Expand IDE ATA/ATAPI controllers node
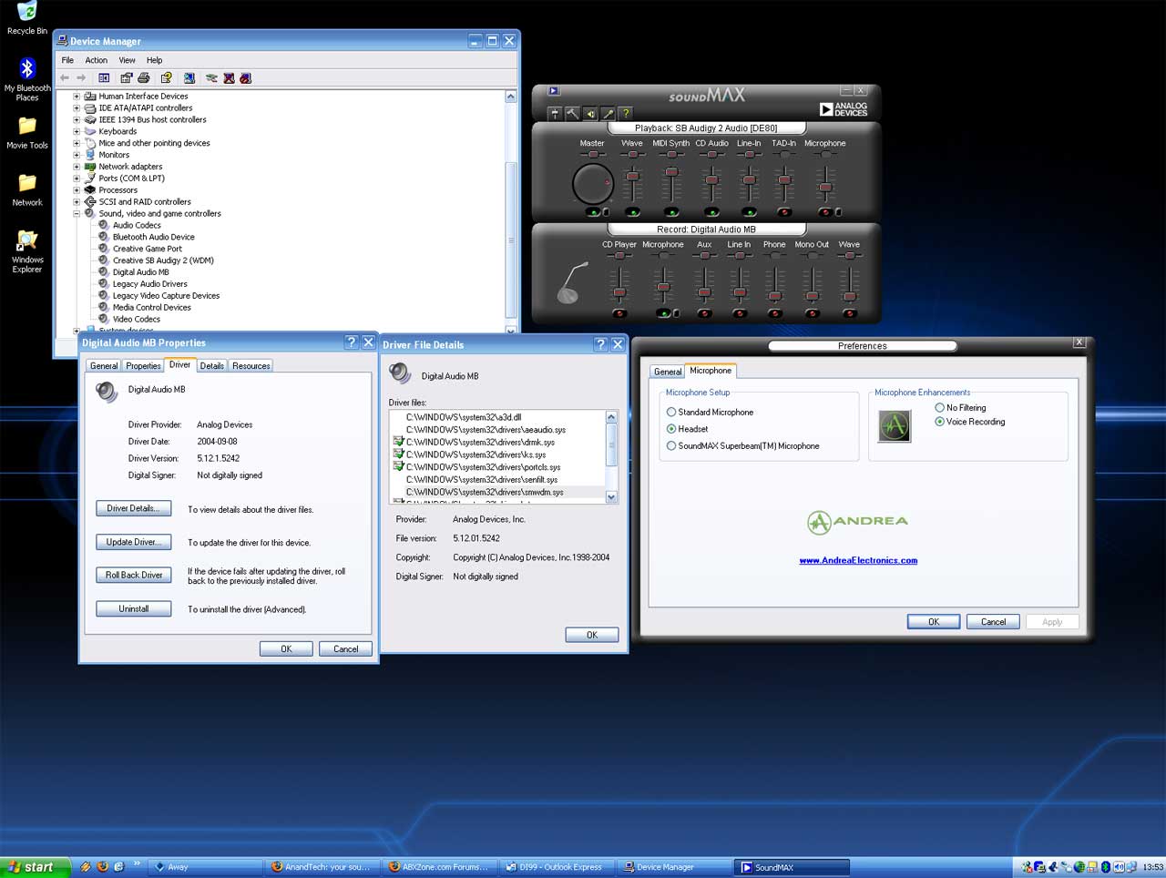This screenshot has width=1166, height=878. tap(77, 107)
